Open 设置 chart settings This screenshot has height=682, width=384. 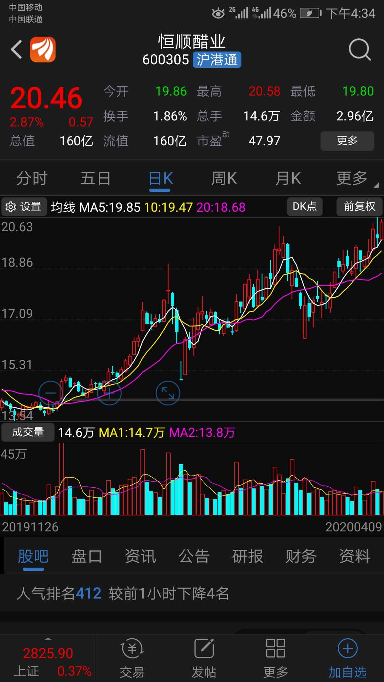[x=24, y=207]
